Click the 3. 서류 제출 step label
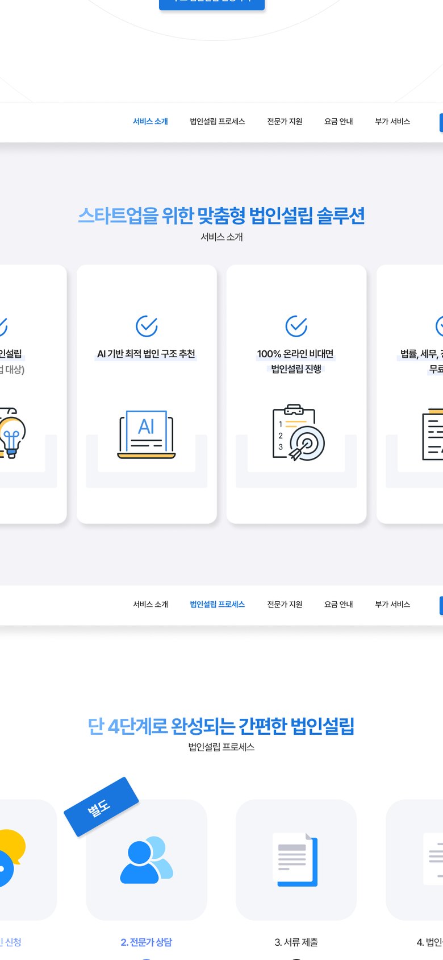 296,942
